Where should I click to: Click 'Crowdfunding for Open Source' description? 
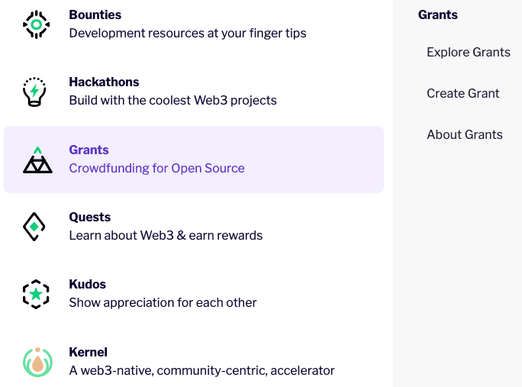pyautogui.click(x=156, y=168)
